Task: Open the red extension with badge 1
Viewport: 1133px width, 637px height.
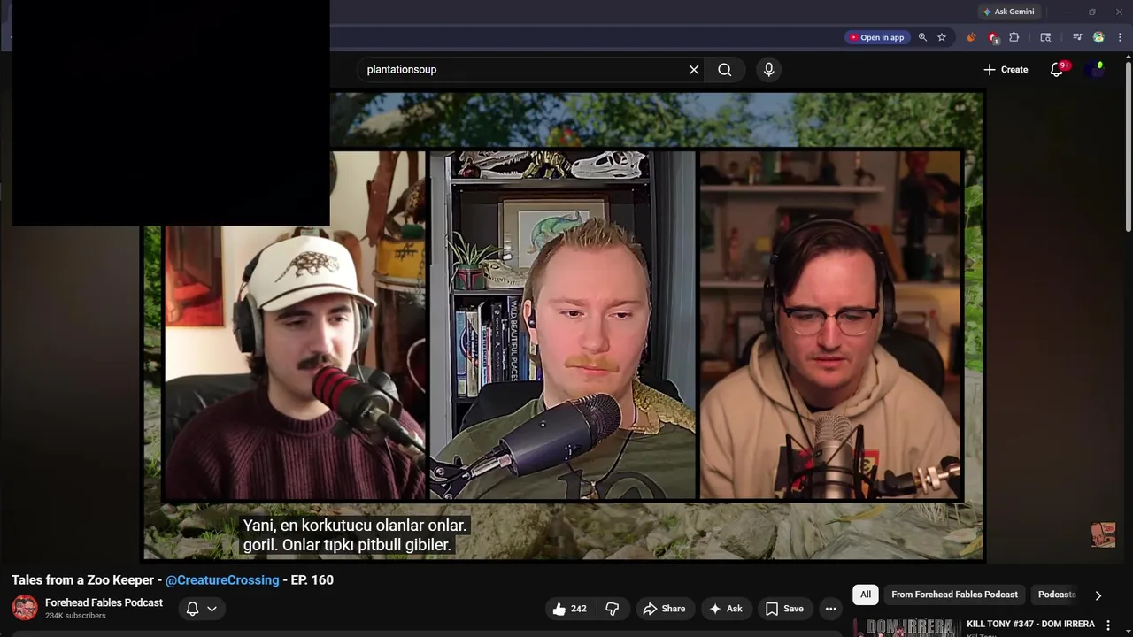Action: [x=993, y=37]
